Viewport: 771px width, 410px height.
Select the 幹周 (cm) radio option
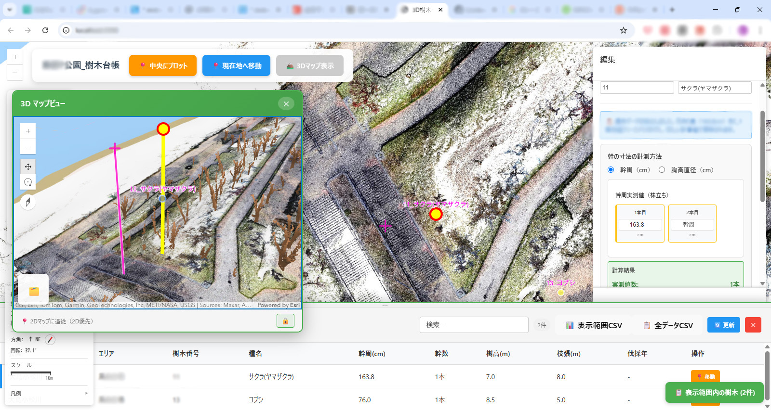(x=611, y=170)
